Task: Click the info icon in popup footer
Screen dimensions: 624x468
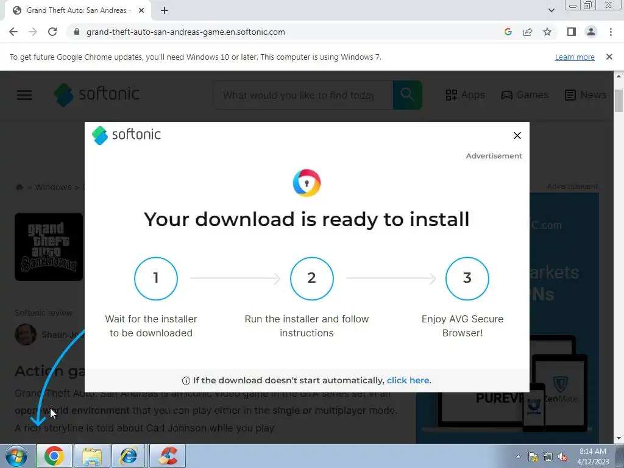Action: click(x=186, y=381)
